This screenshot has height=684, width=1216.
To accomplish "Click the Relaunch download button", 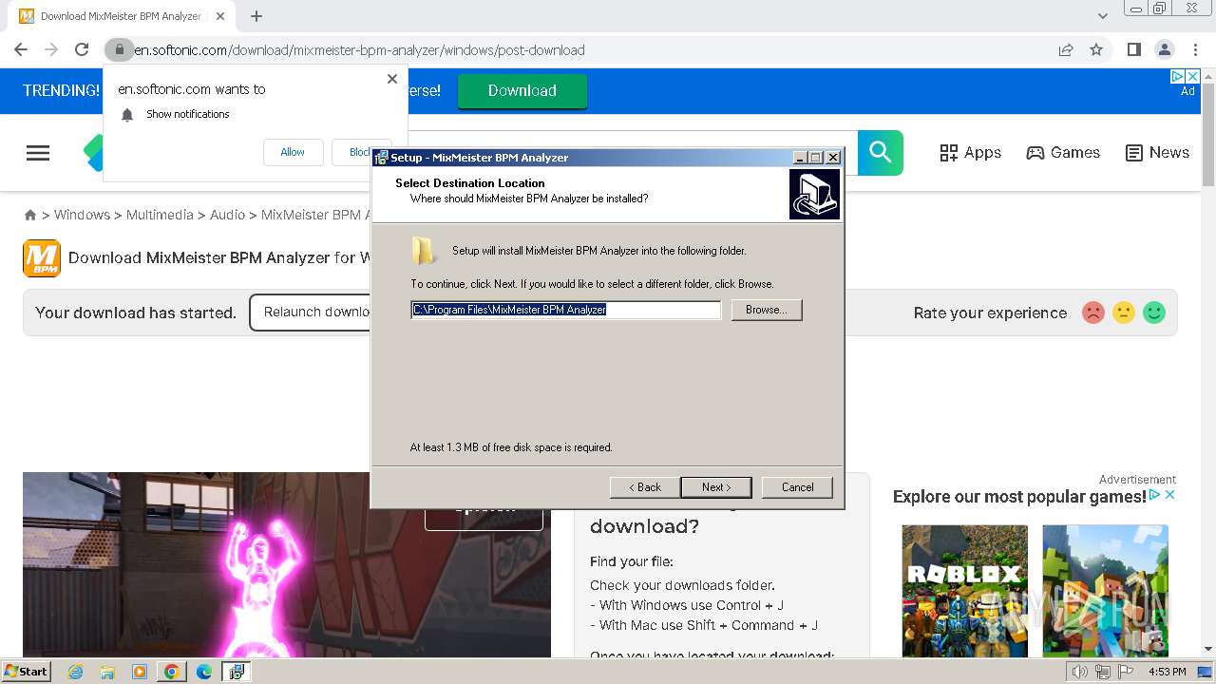I will [x=311, y=313].
